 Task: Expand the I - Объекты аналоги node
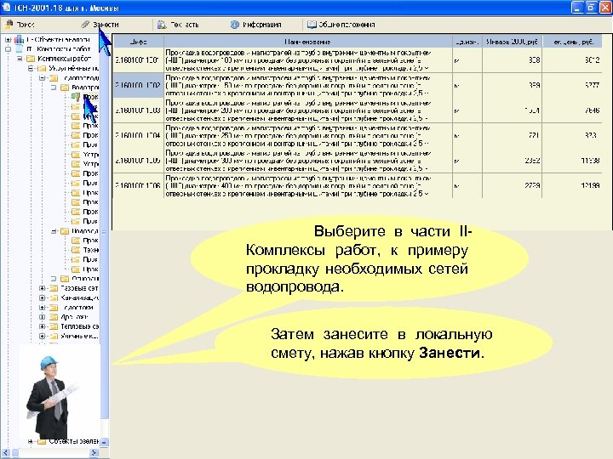tap(8, 39)
